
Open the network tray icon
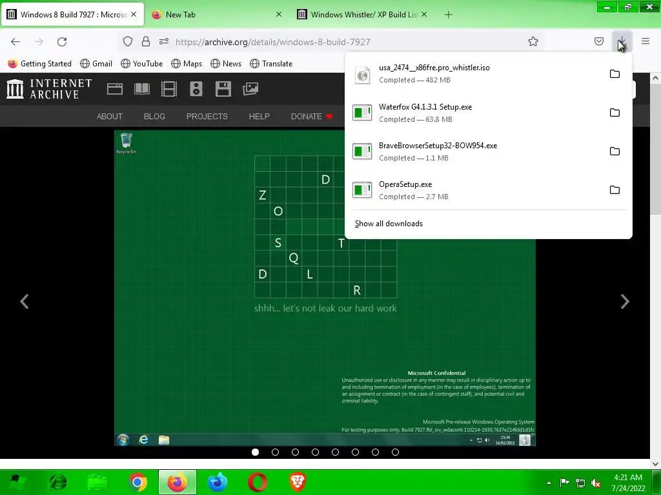[580, 483]
